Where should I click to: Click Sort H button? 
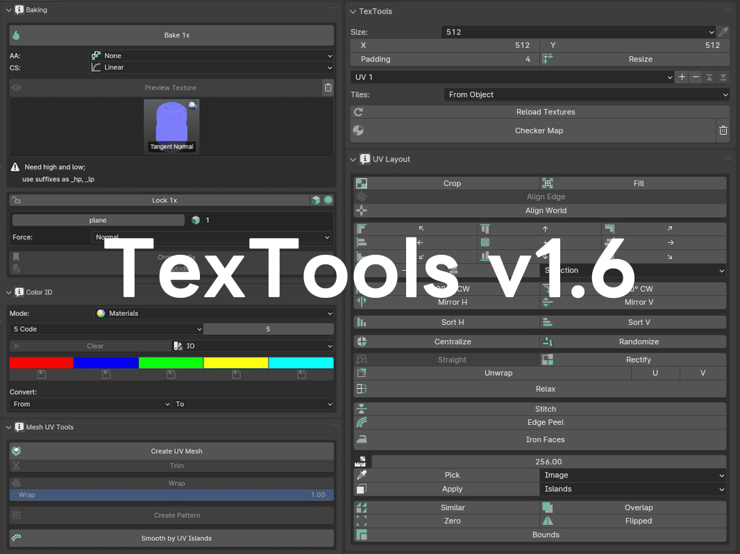[446, 323]
